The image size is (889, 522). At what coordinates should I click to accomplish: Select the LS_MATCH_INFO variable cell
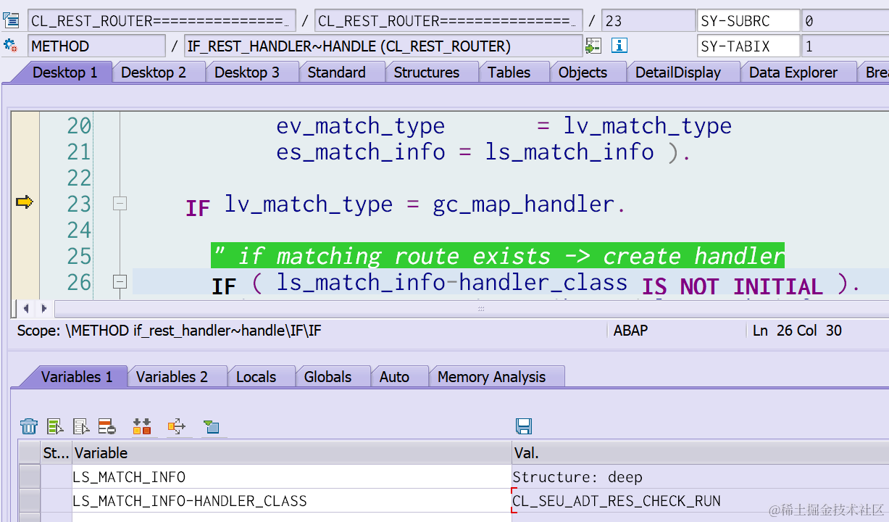(x=291, y=477)
